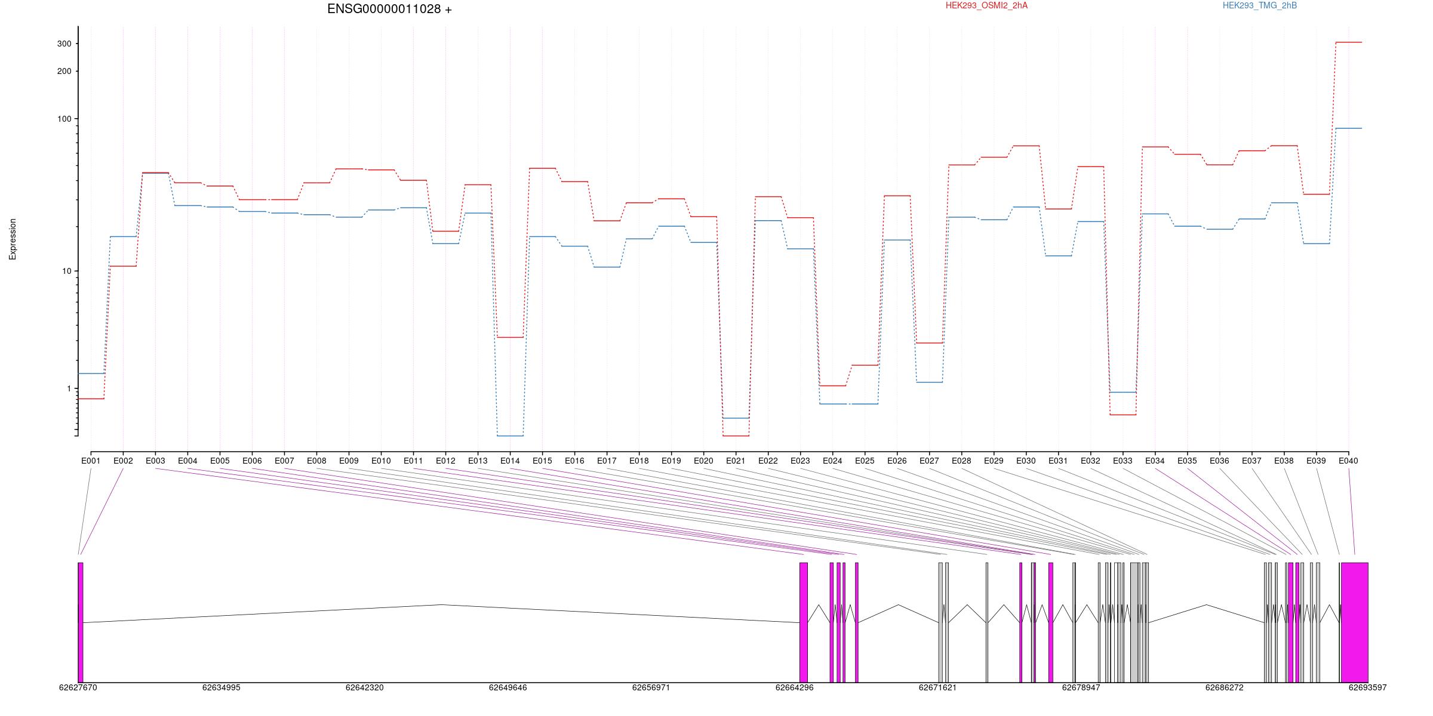The height and width of the screenshot is (716, 1433).
Task: Click genomic coordinate 62693597
Action: (x=1368, y=687)
